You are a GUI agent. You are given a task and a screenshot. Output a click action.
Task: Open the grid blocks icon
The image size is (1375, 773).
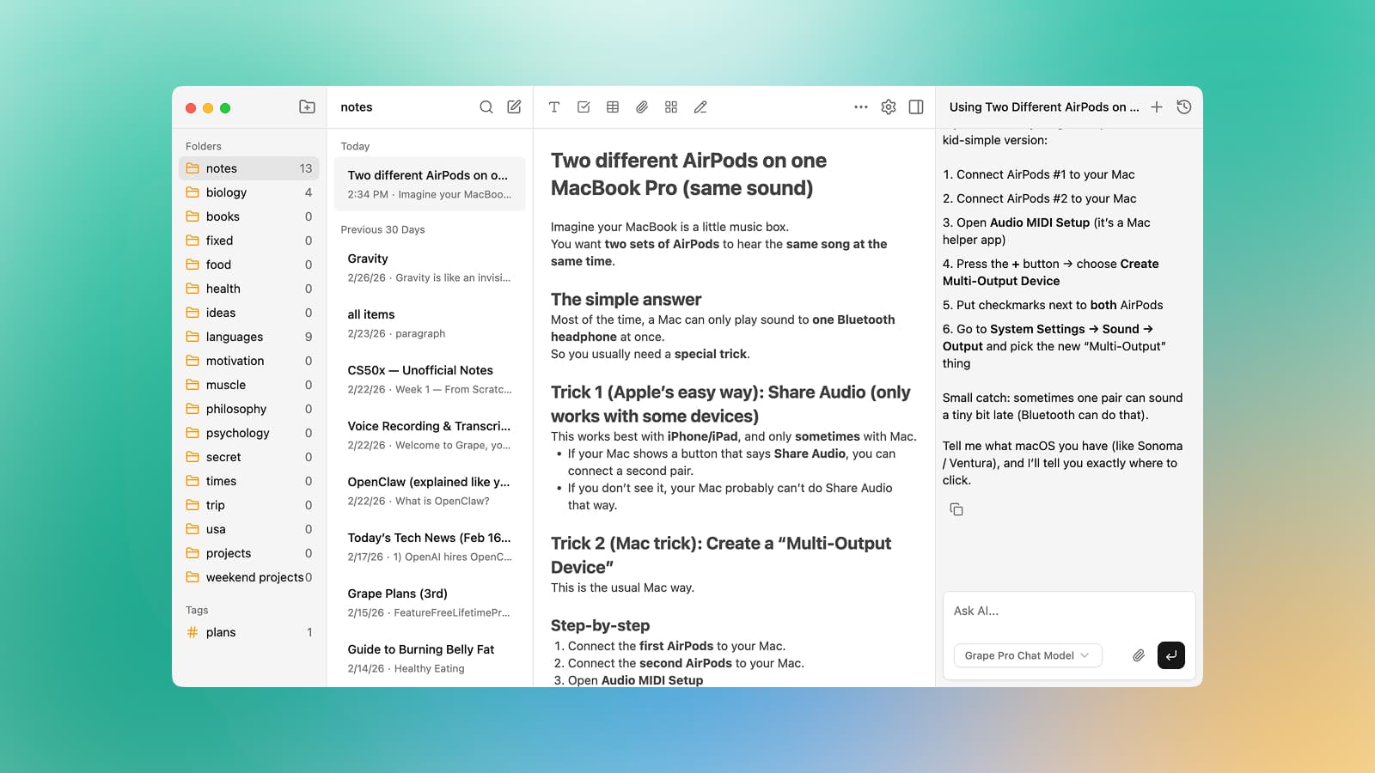671,107
